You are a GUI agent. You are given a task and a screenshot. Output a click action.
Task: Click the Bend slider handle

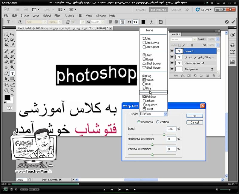(x=164, y=134)
